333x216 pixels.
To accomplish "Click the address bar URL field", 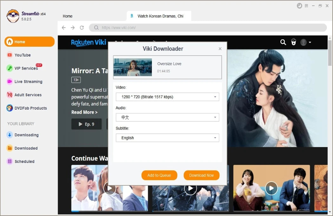I will click(208, 28).
